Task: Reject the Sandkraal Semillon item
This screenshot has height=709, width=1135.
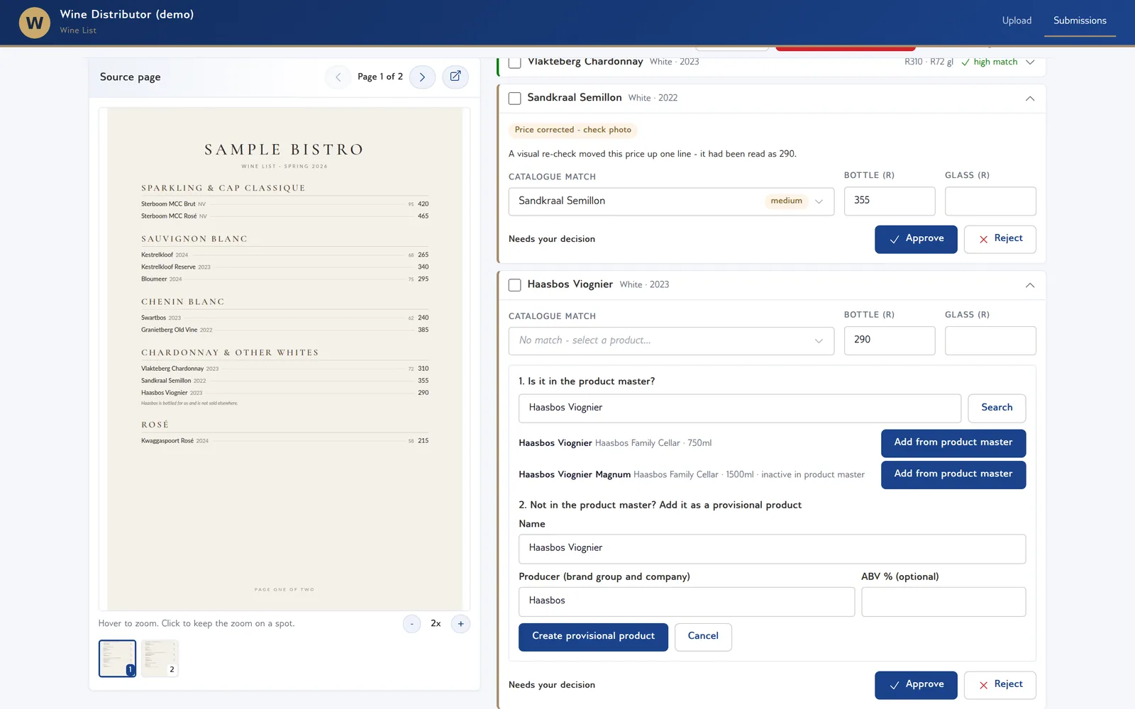Action: click(1000, 239)
